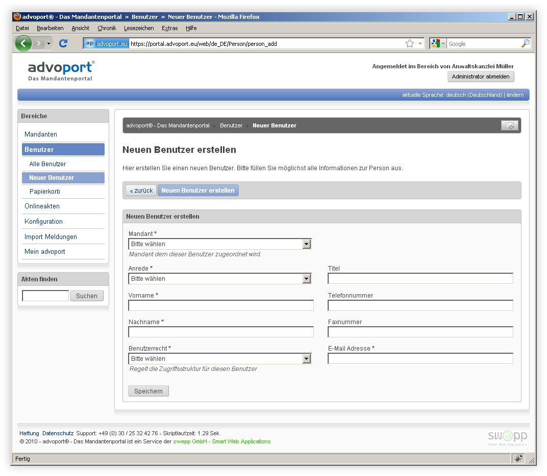
Task: Open the Bearbeiten menu
Action: [50, 28]
